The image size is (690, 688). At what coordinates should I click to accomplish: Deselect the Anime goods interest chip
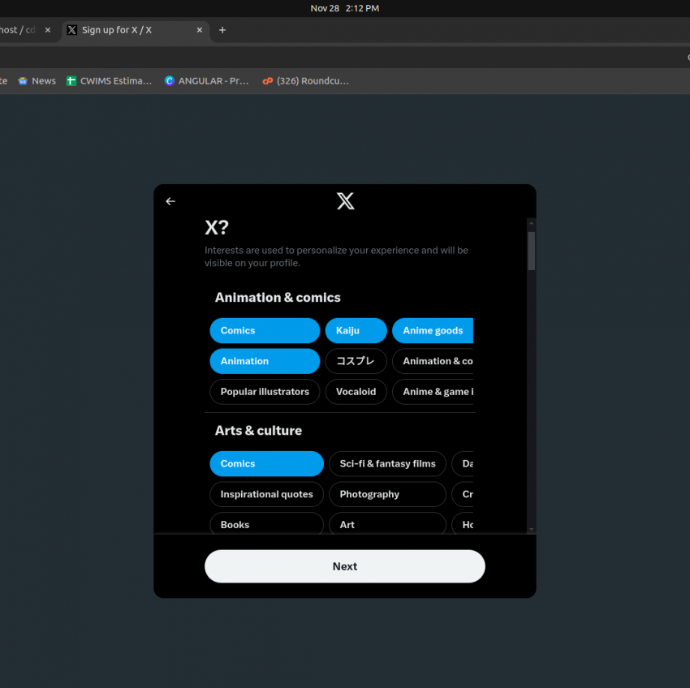[433, 330]
